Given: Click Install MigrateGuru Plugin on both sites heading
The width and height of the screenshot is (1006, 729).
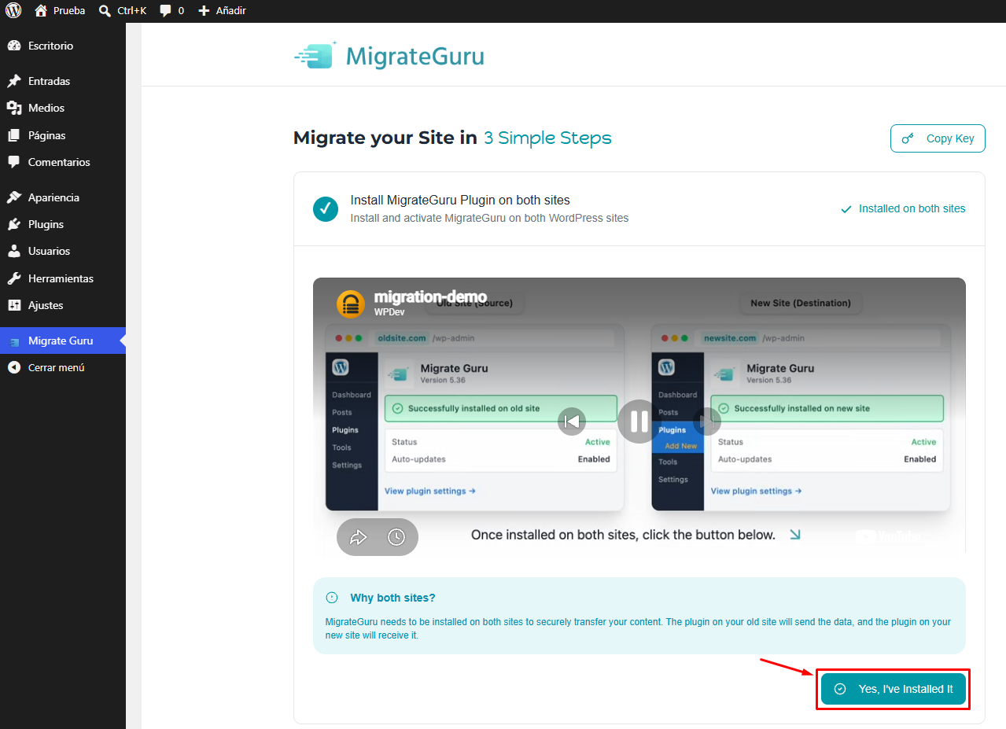Looking at the screenshot, I should pos(460,200).
